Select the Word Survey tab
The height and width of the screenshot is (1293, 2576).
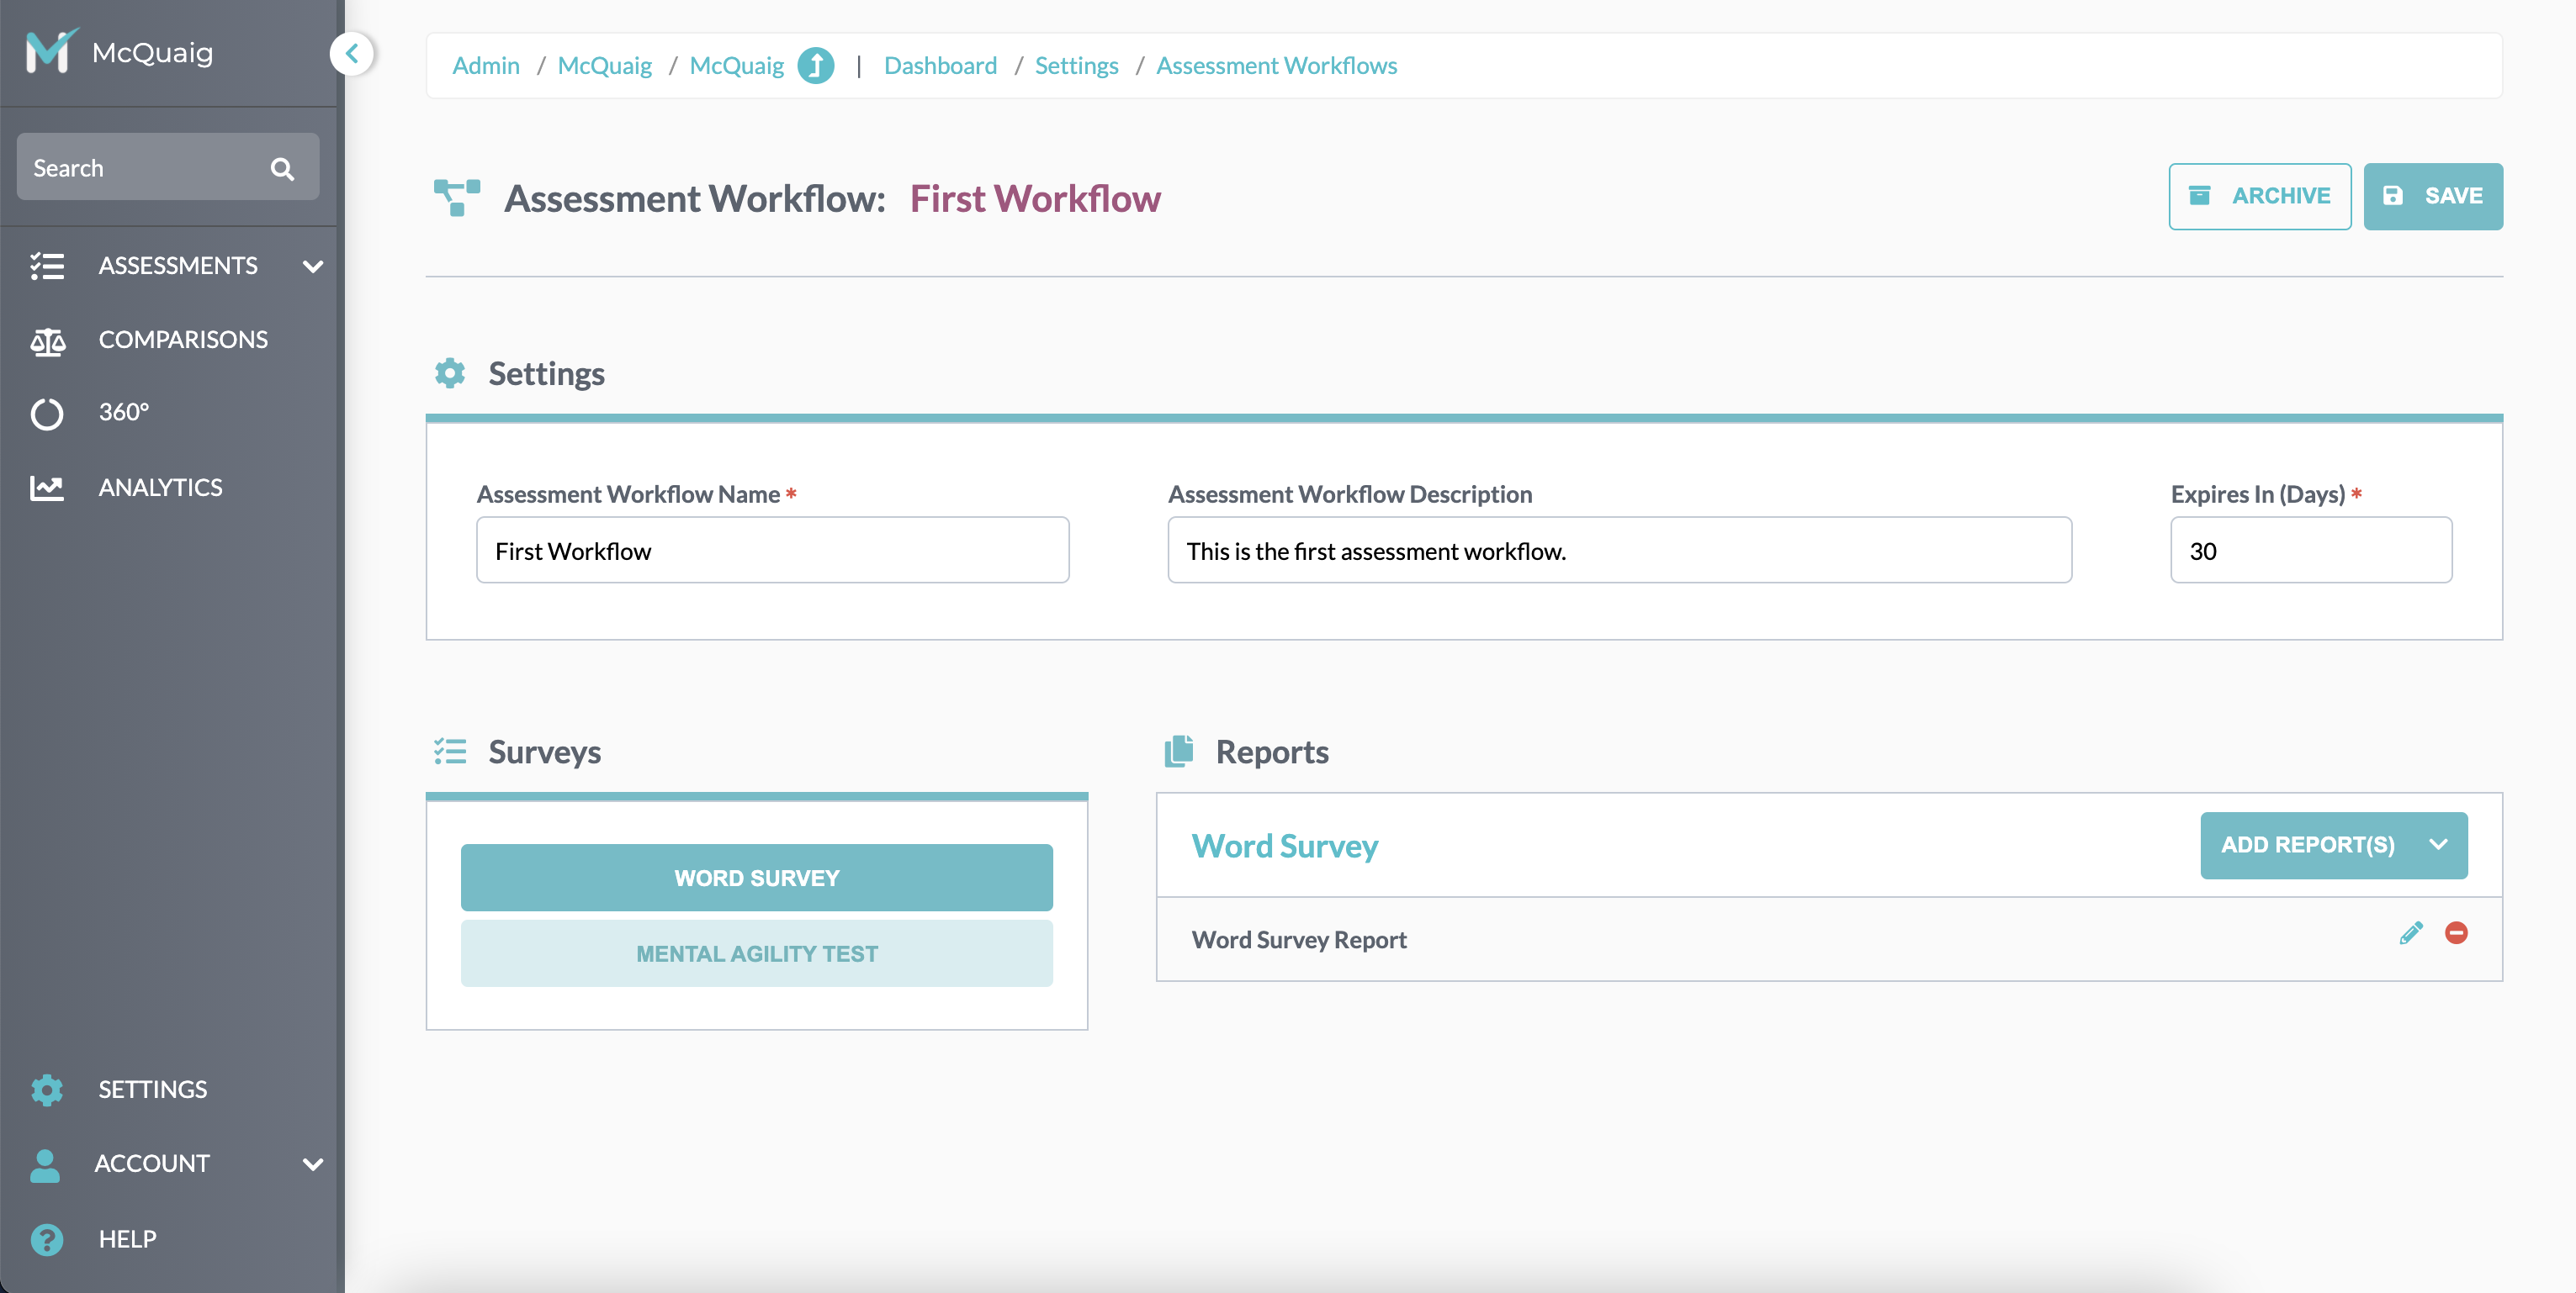coord(756,878)
